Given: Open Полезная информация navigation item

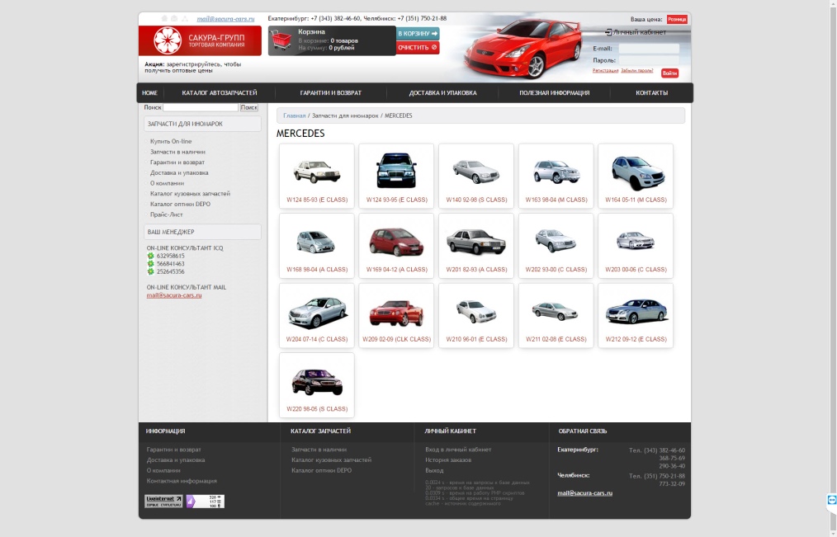Looking at the screenshot, I should pyautogui.click(x=554, y=92).
